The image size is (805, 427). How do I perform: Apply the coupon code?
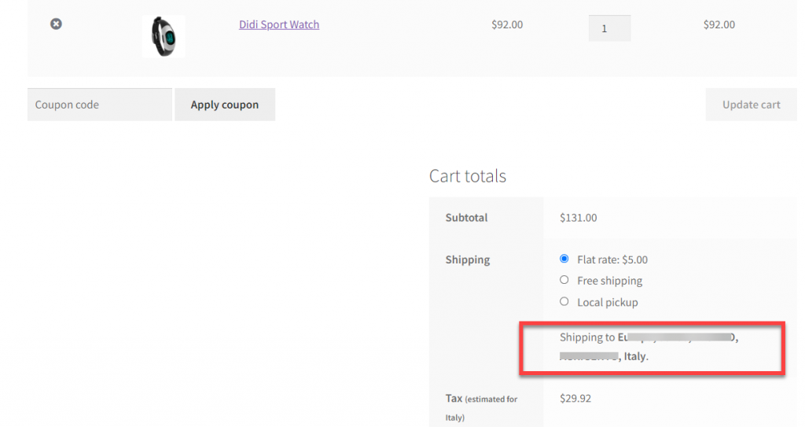[225, 105]
